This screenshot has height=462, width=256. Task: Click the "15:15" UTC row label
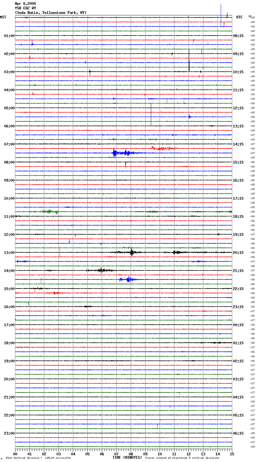coord(238,162)
